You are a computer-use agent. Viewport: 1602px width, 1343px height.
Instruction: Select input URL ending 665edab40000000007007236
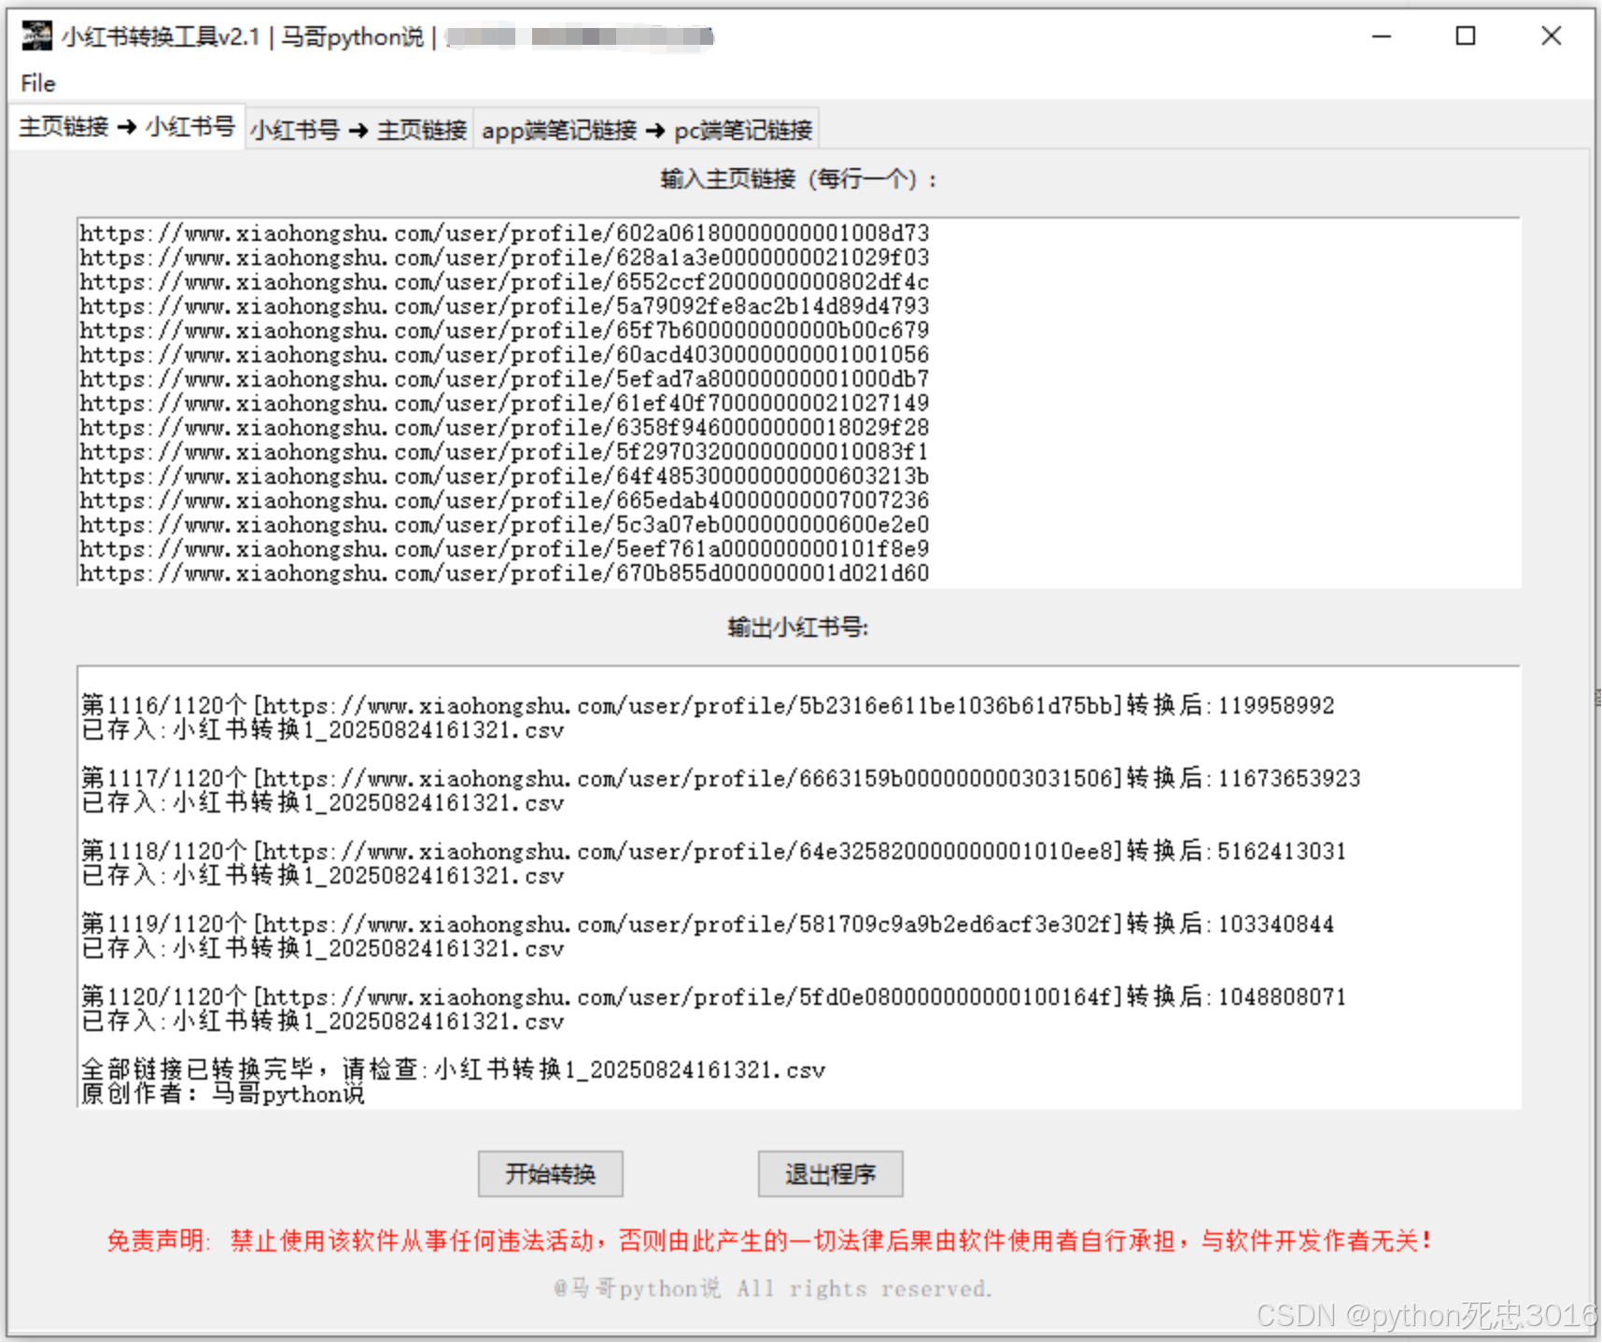click(x=504, y=500)
